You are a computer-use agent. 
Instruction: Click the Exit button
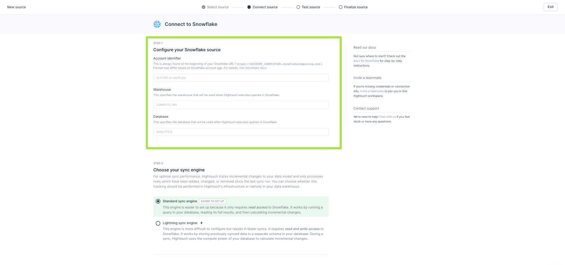550,7
